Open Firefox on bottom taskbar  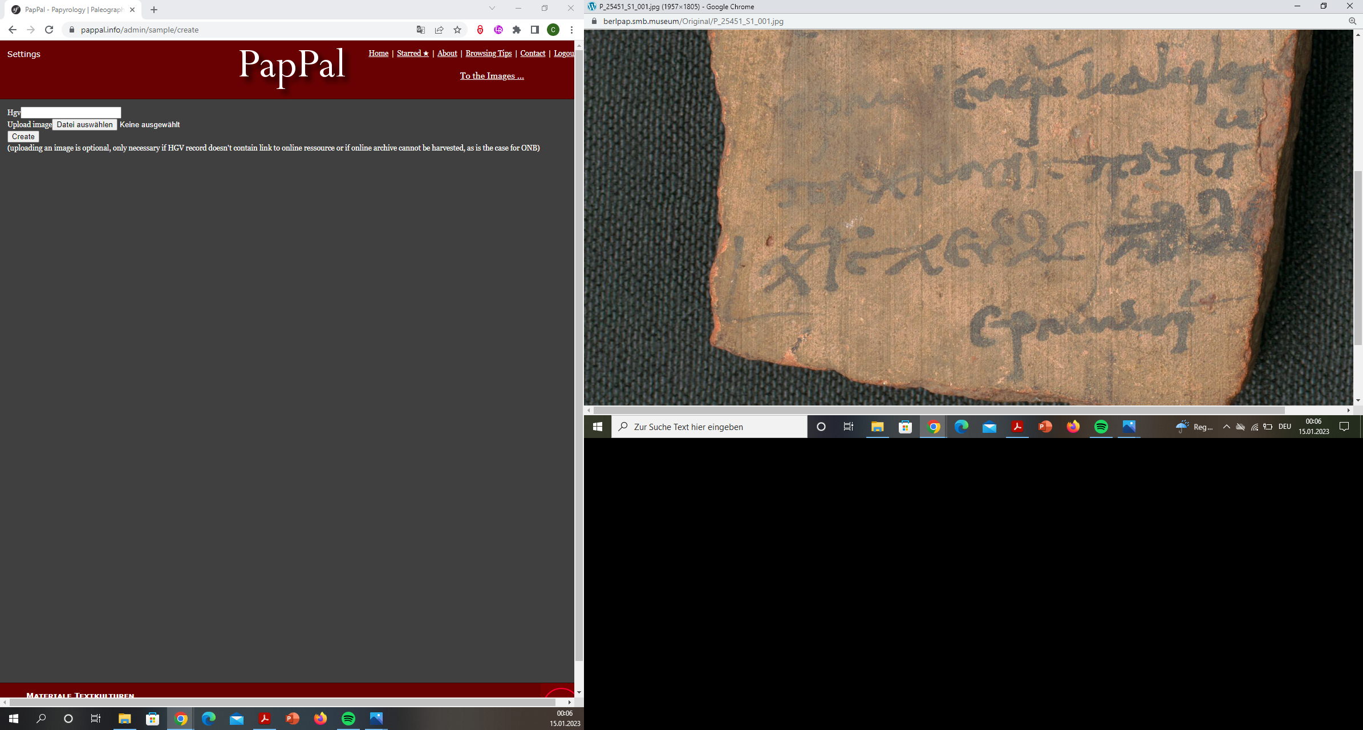321,719
